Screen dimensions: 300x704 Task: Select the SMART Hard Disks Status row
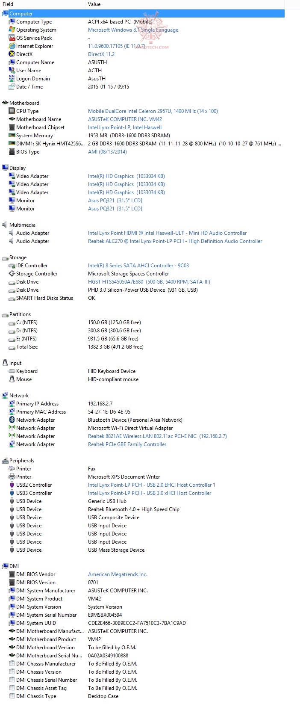(142, 298)
